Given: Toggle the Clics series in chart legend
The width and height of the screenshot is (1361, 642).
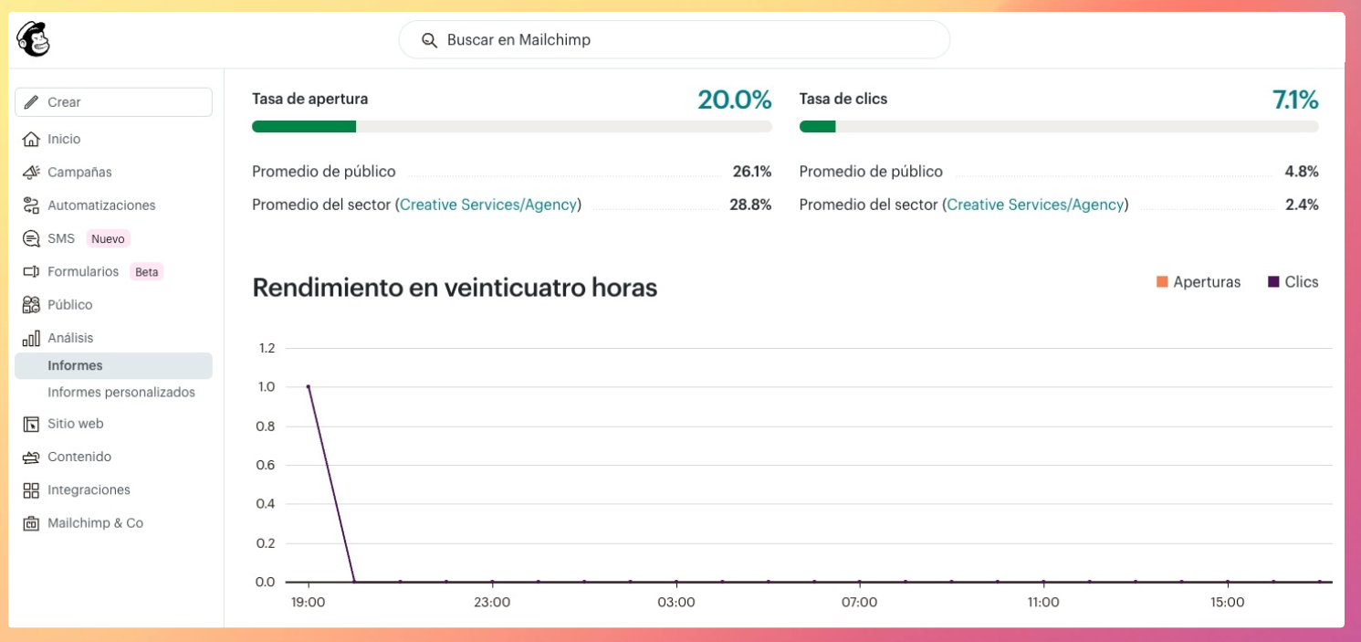Looking at the screenshot, I should [x=1293, y=282].
